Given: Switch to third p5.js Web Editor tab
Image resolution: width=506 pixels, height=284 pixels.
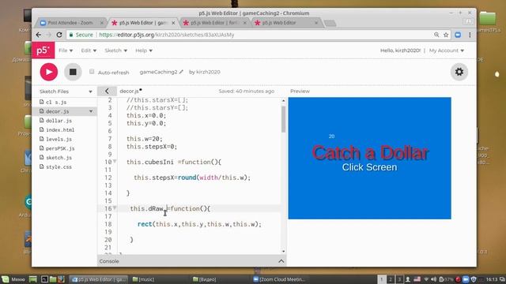Looking at the screenshot, I should 214,23.
